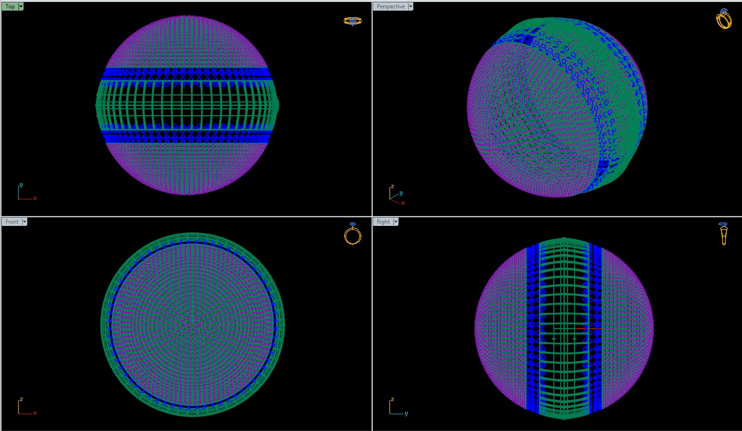Click the Front viewport title label
742x431 pixels.
pos(12,222)
